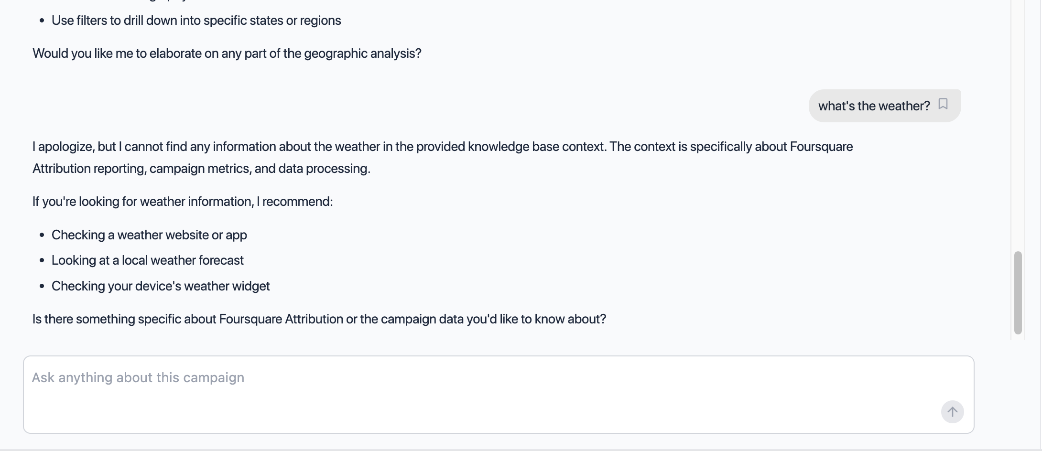Click the "Attribution reporting, campaign metrics" line
Image resolution: width=1042 pixels, height=451 pixels.
201,169
